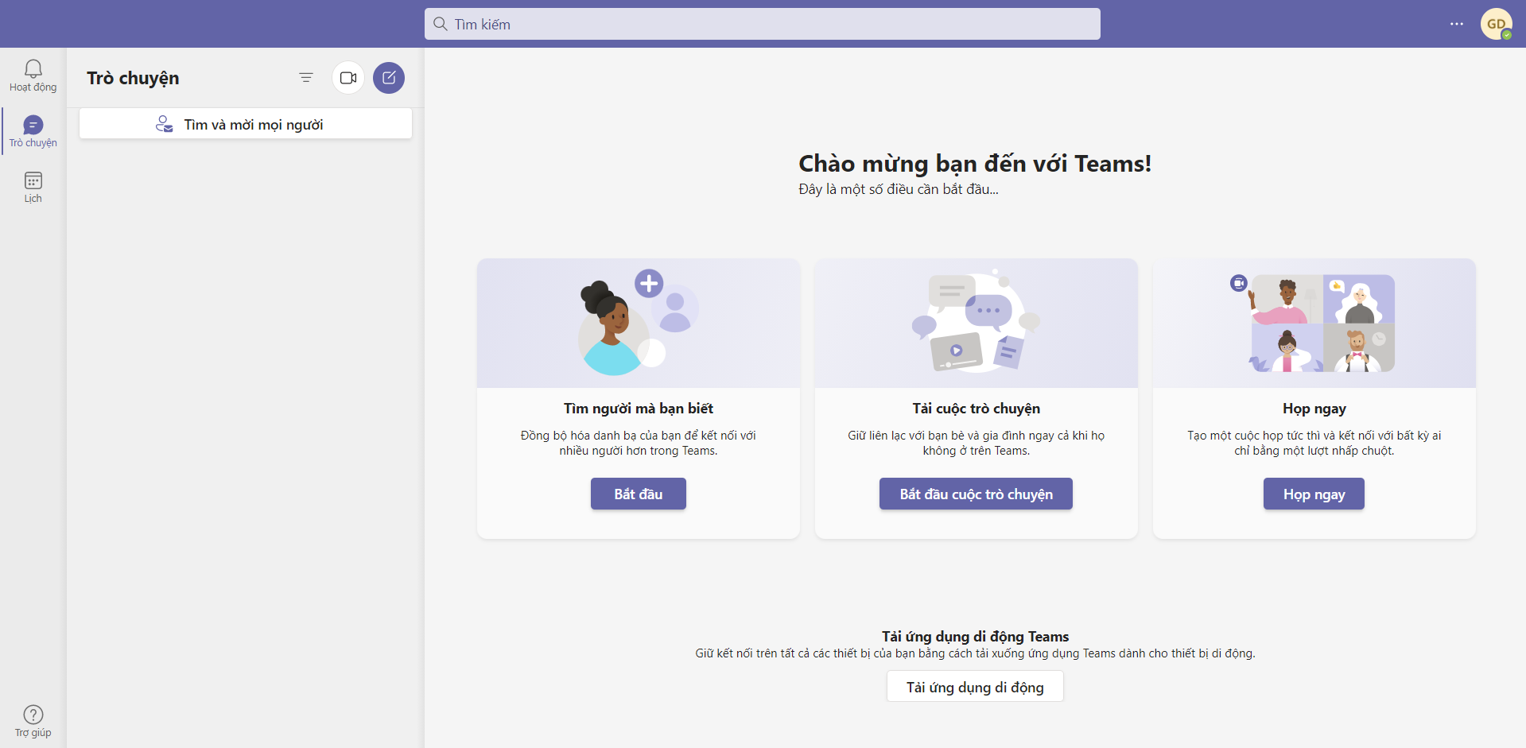Open Trợ giúp (Help)

pos(33,721)
